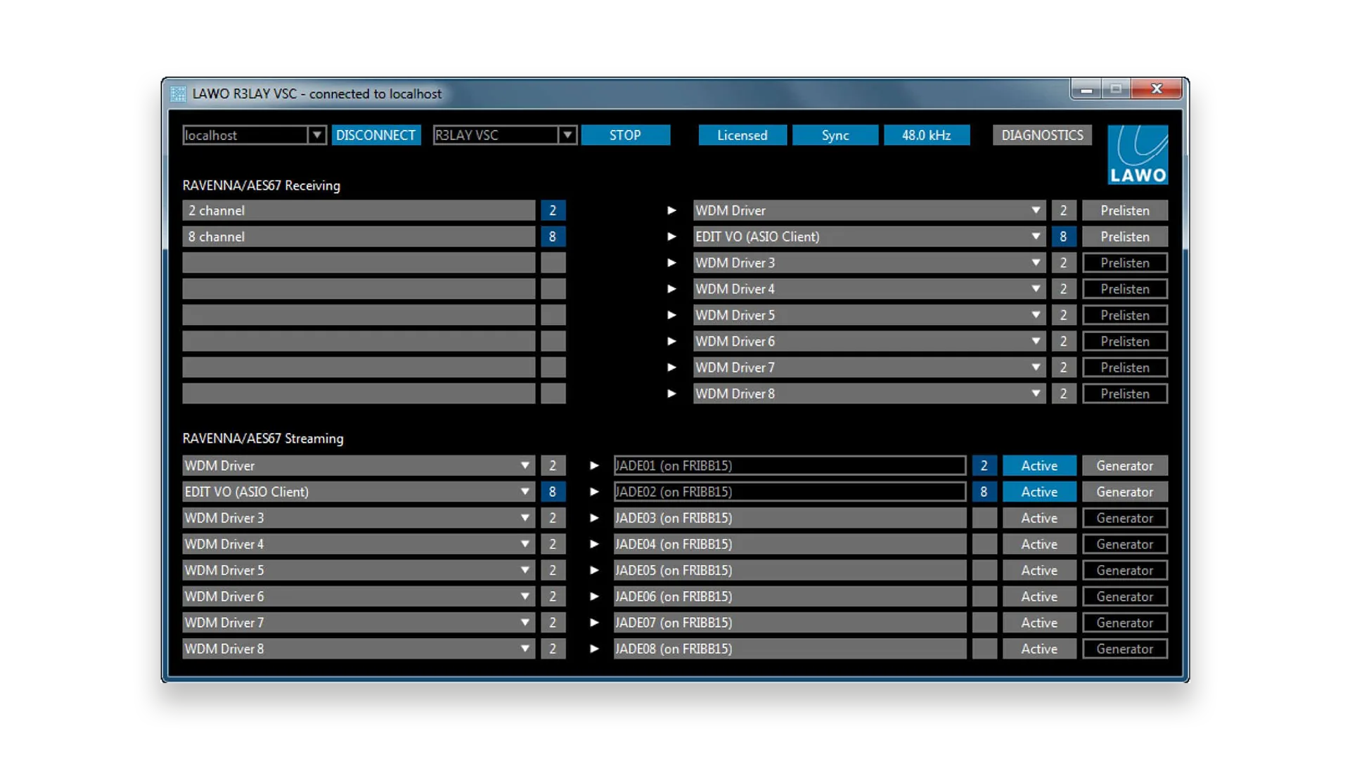Viewport: 1350px width, 759px height.
Task: Click the STOP button
Action: tap(625, 135)
